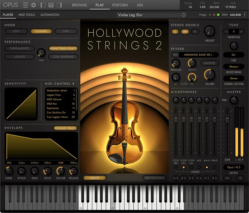The height and width of the screenshot is (213, 249).
Task: Select the Classic mood
Action: (x=41, y=31)
